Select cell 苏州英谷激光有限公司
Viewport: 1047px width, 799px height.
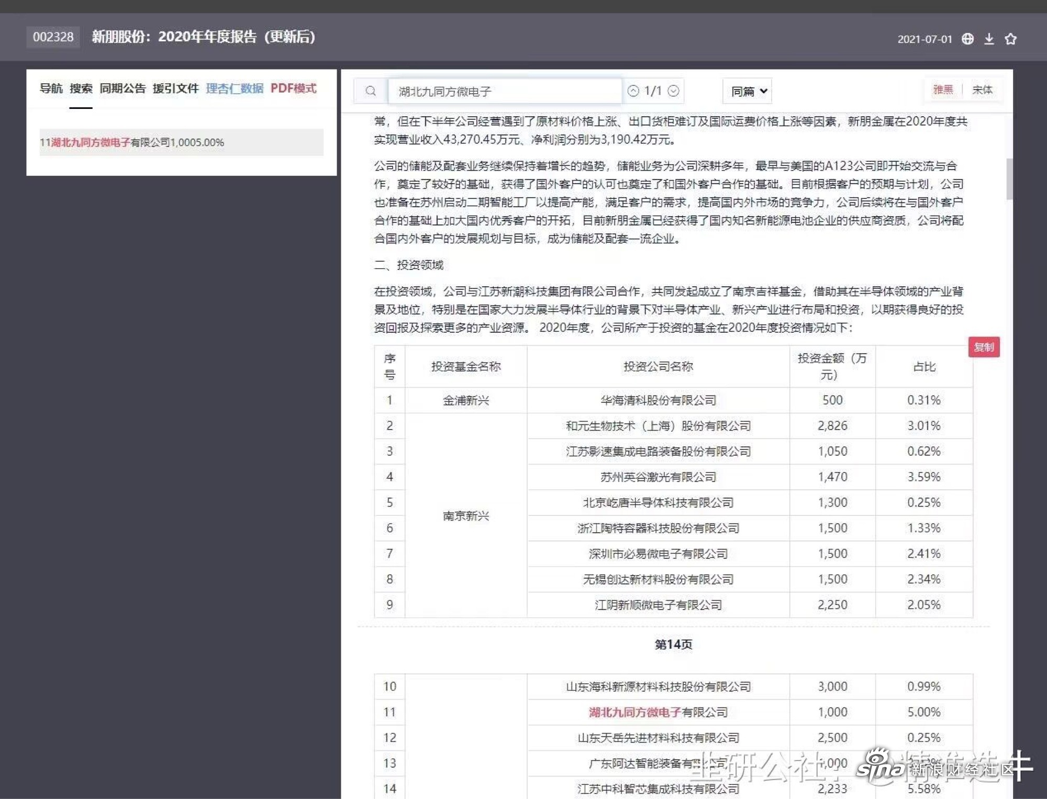[x=658, y=477]
